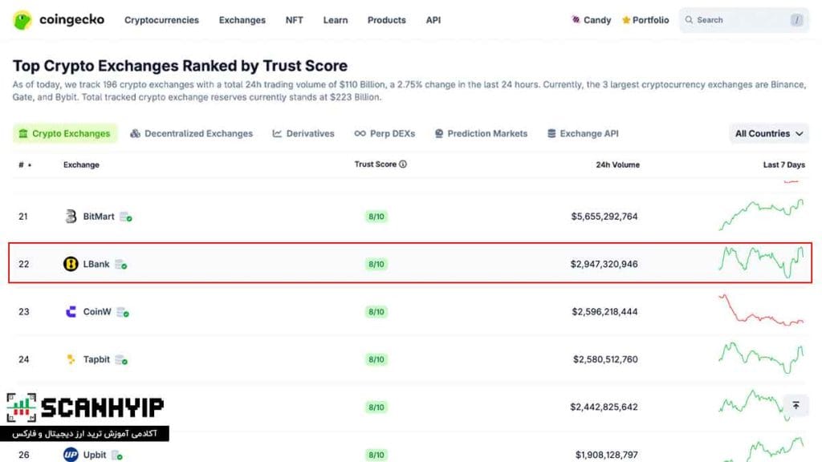Screen dimensions: 822x462
Task: Click Tapbit 8/10 trust score badge
Action: tap(376, 359)
